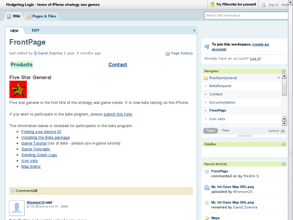Click the Log in! link in join box
293x220 pixels.
click(256, 59)
